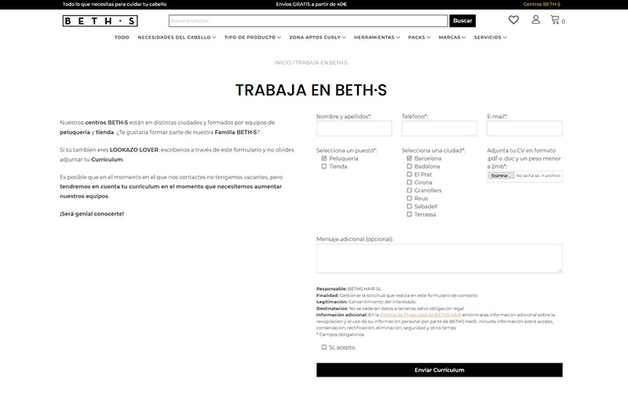This screenshot has height=419, width=628.
Task: Focus the Nombre y apellidos field
Action: 354,129
